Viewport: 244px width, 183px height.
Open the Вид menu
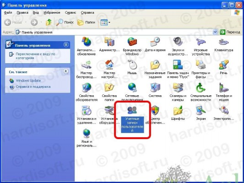pyautogui.click(x=36, y=13)
